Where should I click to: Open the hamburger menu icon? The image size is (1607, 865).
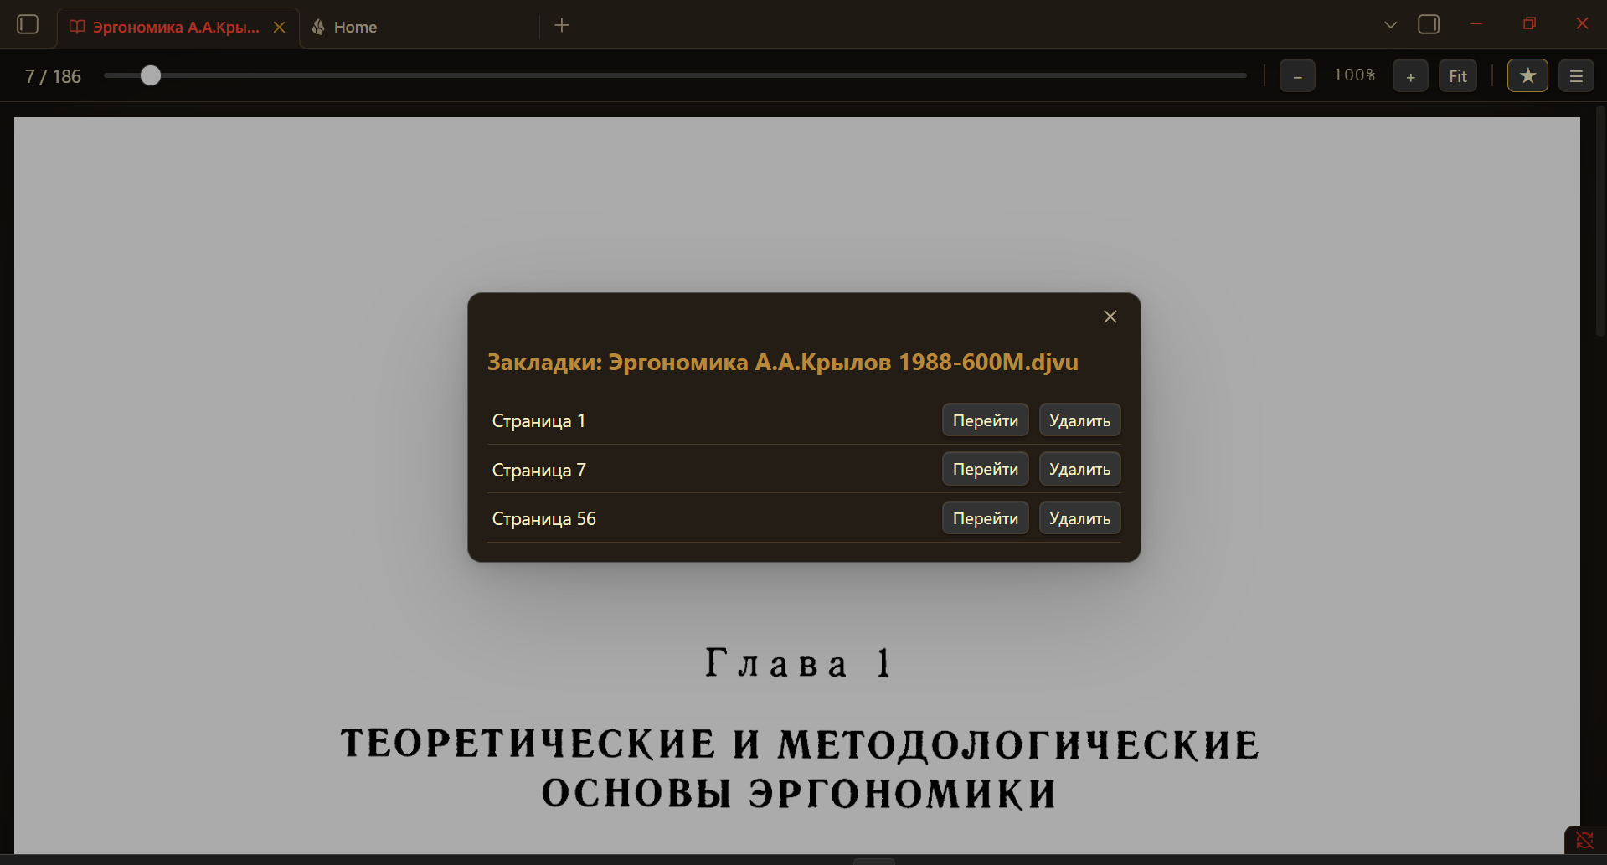[1576, 76]
